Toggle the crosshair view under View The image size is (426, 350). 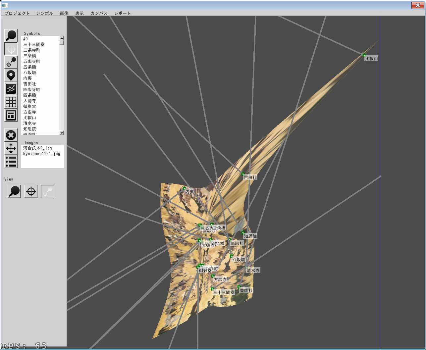tap(31, 191)
